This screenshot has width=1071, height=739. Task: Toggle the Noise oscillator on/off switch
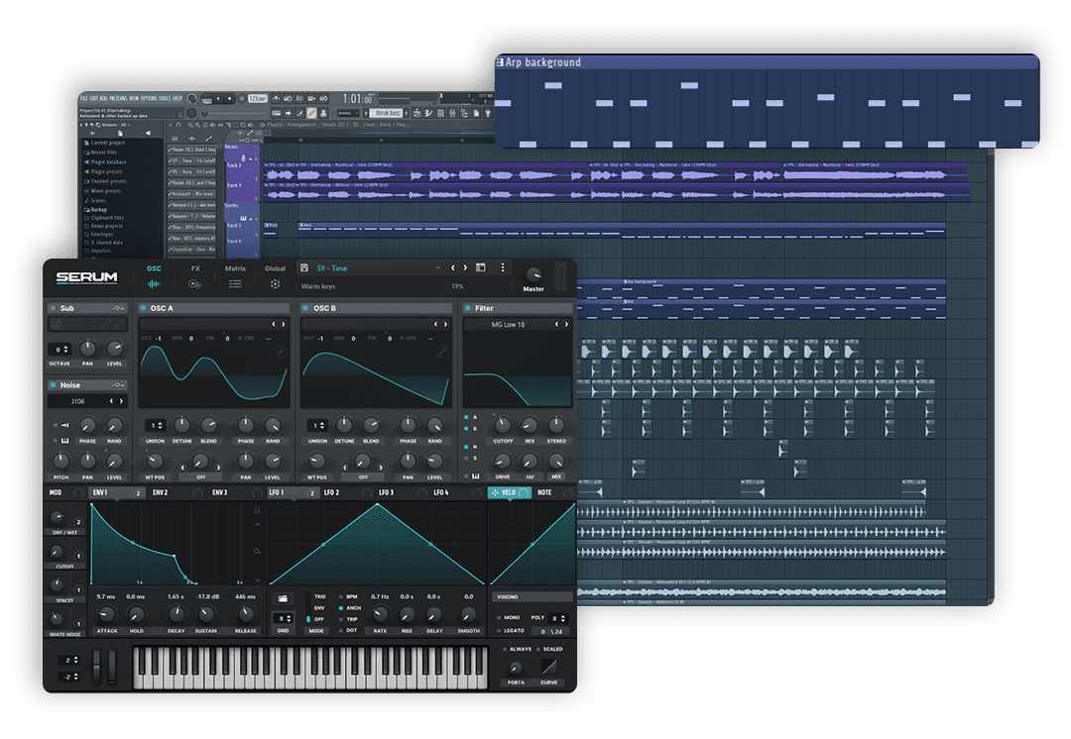pyautogui.click(x=53, y=385)
